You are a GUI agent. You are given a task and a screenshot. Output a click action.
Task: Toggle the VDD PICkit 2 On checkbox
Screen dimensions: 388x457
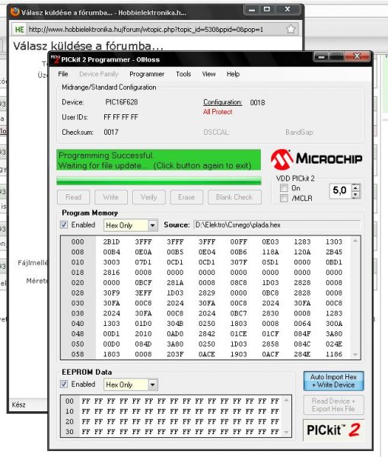tap(284, 188)
